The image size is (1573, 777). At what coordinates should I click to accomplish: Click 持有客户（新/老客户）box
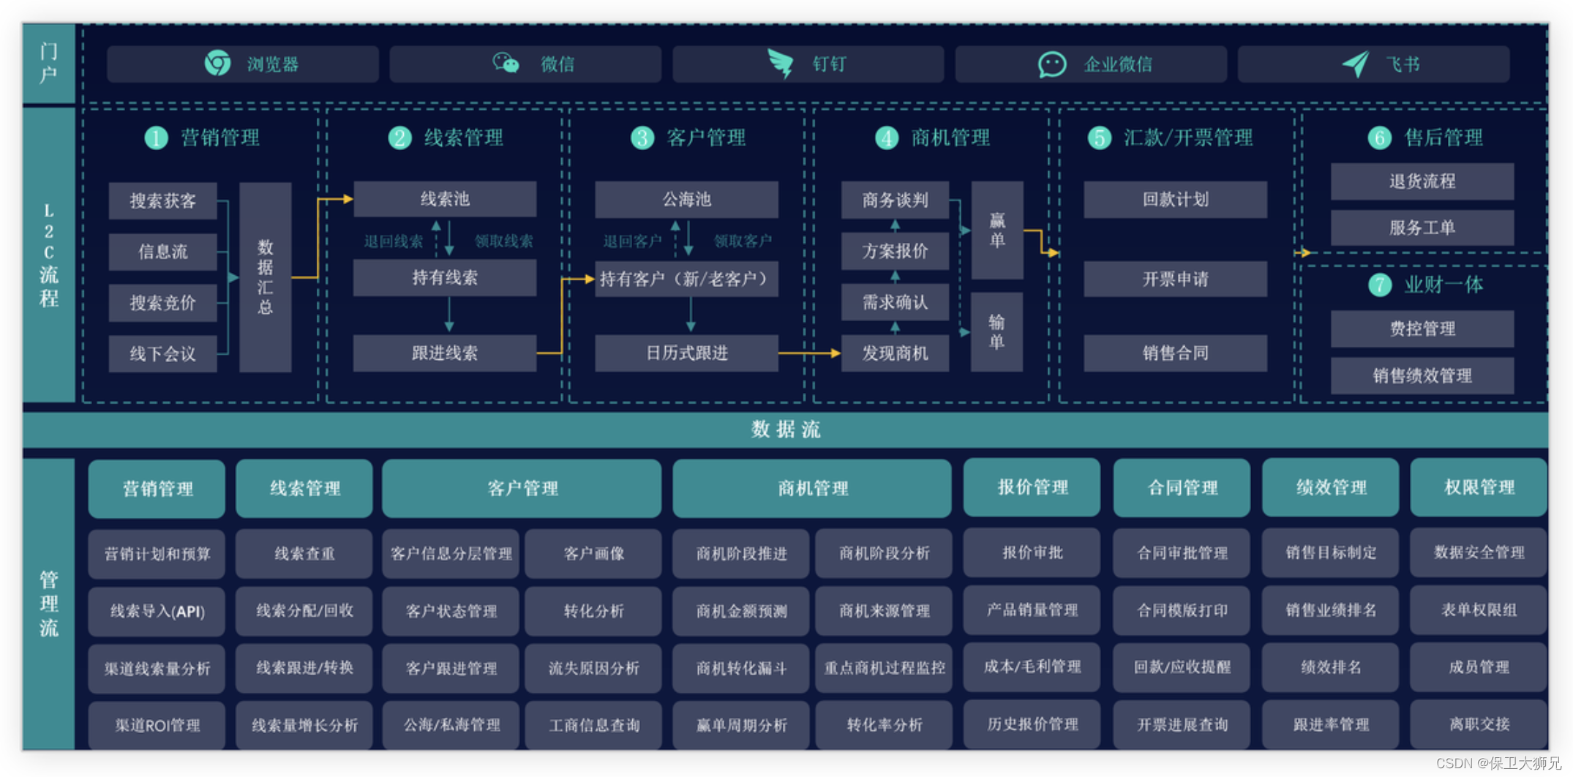pyautogui.click(x=686, y=279)
